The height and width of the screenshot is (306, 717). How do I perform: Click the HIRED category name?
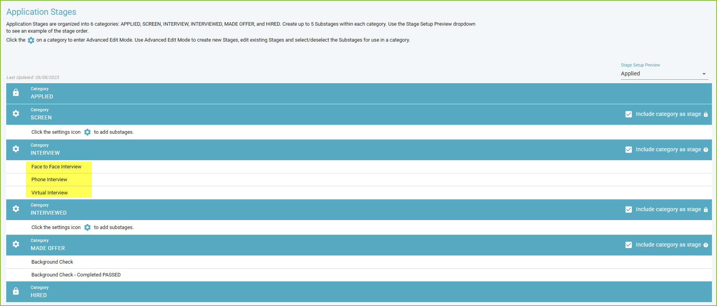tap(38, 295)
